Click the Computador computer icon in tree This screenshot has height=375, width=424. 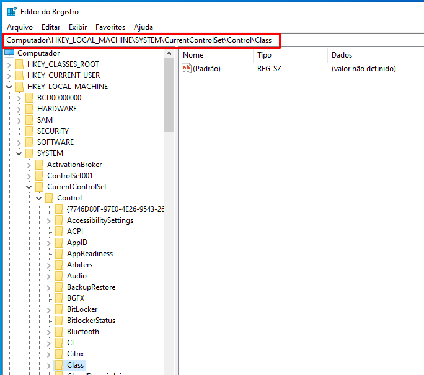pyautogui.click(x=10, y=53)
